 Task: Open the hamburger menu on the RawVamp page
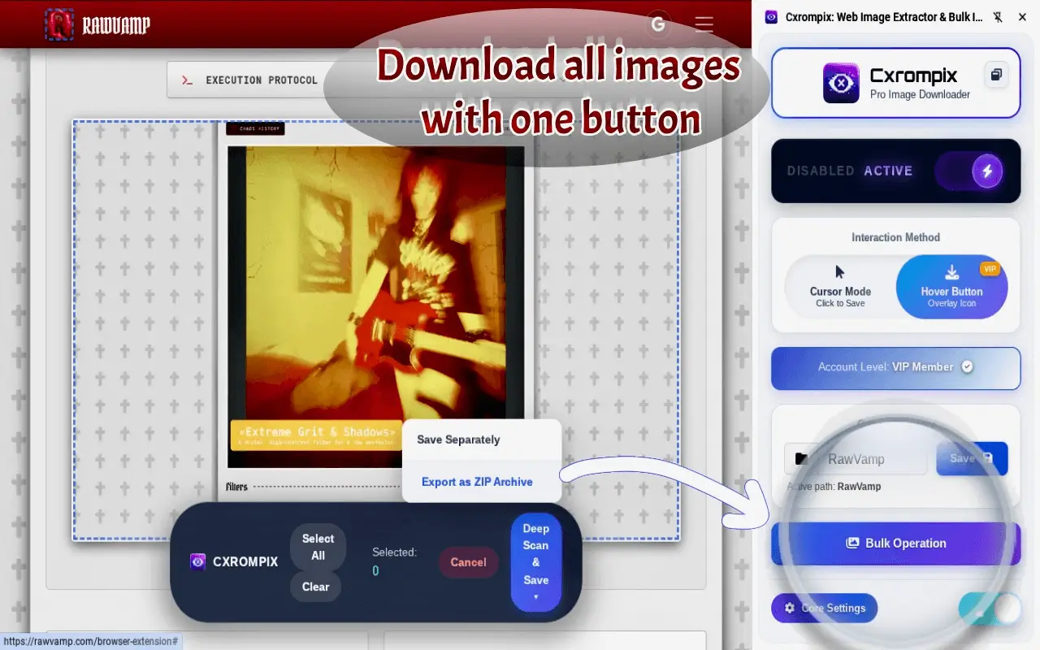[x=704, y=24]
